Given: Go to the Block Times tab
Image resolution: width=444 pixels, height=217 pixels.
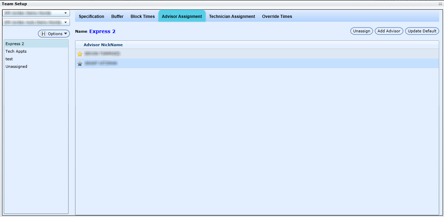Looking at the screenshot, I should point(143,17).
